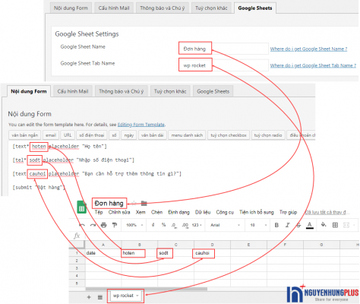Insert a 'tuỳ chọn checkbox' form tag
The image size is (360, 304).
point(229,135)
